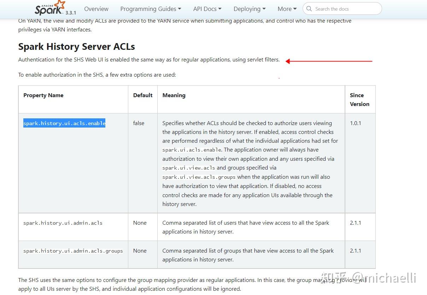Expand the More menu
Viewport: 427px width, 295px height.
[x=287, y=9]
